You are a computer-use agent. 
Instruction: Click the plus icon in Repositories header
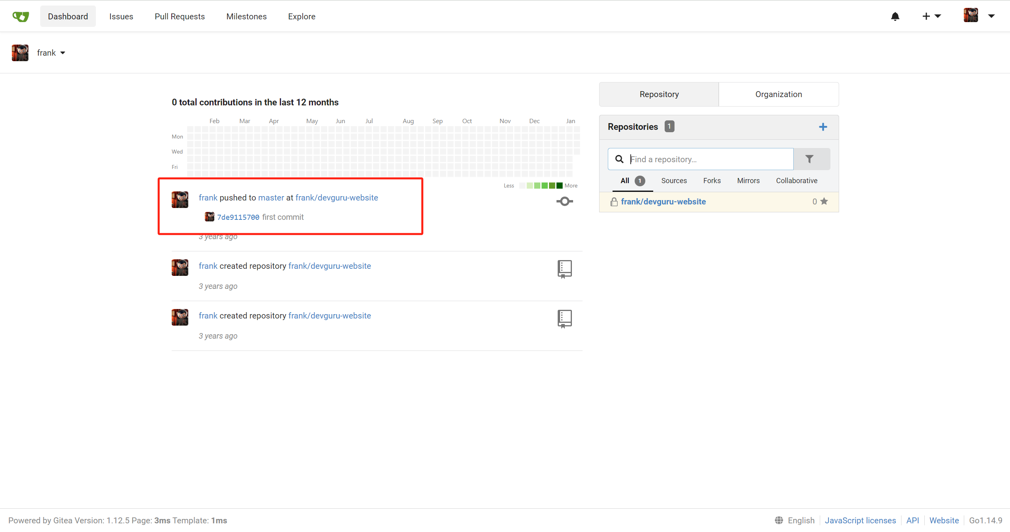pyautogui.click(x=823, y=127)
